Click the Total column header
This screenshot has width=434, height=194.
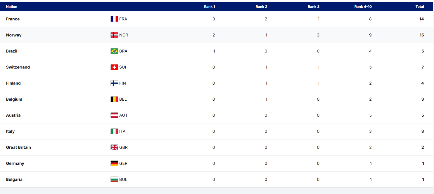(x=420, y=7)
